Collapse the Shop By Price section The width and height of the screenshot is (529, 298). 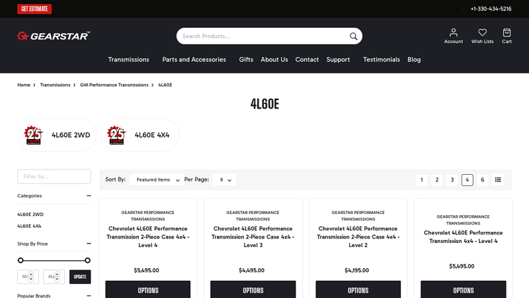point(89,244)
